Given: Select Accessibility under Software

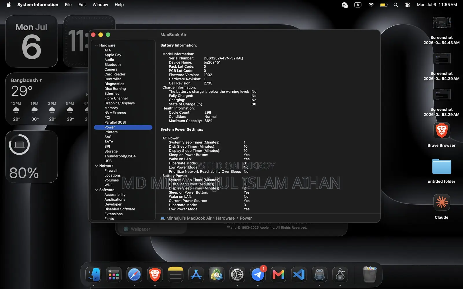Looking at the screenshot, I should click(x=115, y=195).
